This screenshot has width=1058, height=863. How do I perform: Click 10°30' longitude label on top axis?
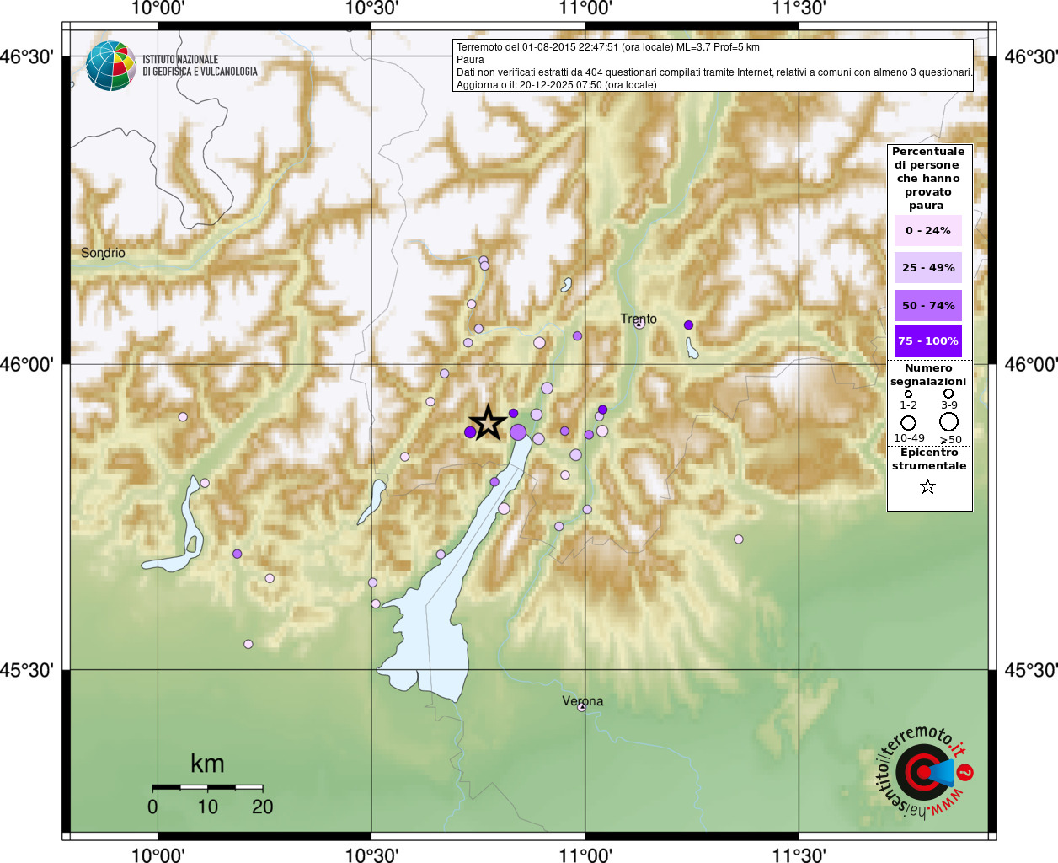[371, 8]
